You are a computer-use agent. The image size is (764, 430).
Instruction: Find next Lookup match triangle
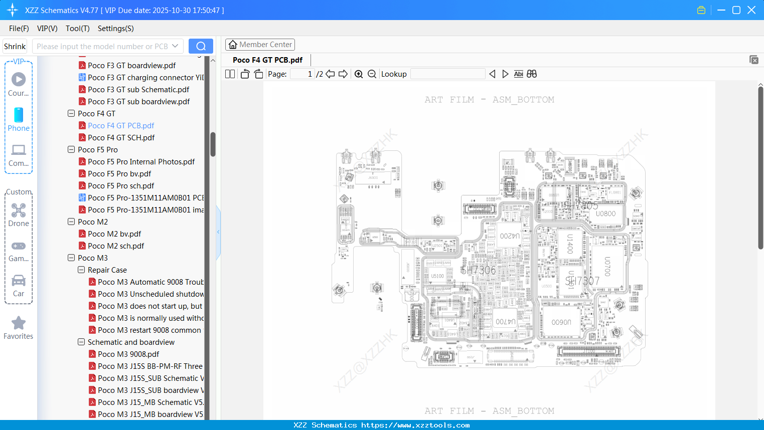tap(505, 74)
